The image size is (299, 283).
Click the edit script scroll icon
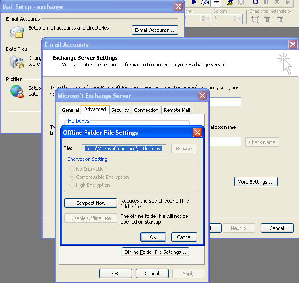pyautogui.click(x=205, y=3)
